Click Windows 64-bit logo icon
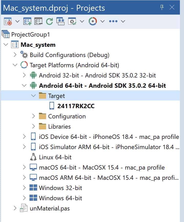Screen dimensions: 184x222 [x=33, y=198]
